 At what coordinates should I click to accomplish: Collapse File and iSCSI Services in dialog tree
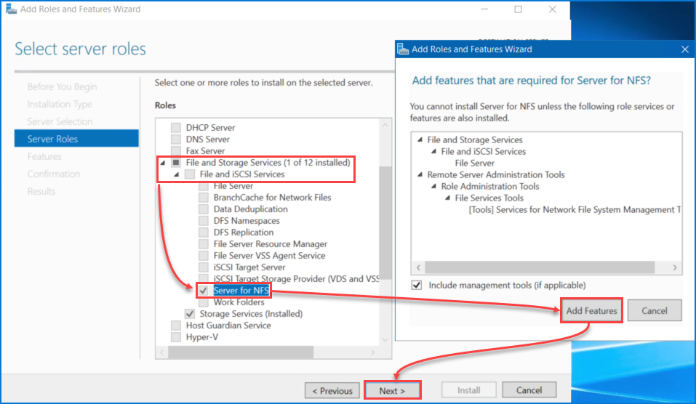[x=433, y=151]
